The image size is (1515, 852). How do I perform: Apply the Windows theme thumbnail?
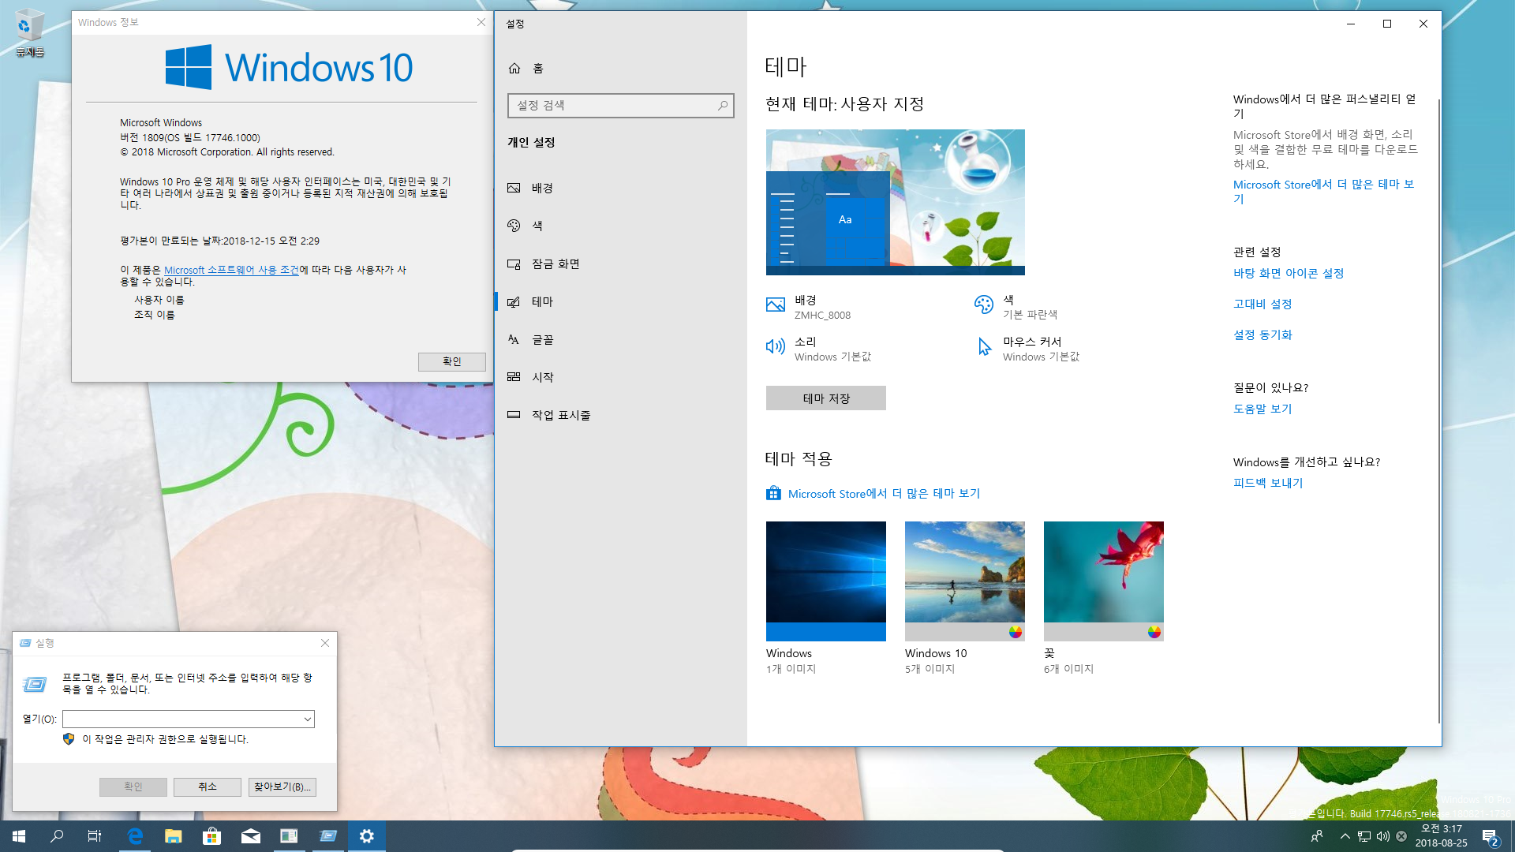826,581
